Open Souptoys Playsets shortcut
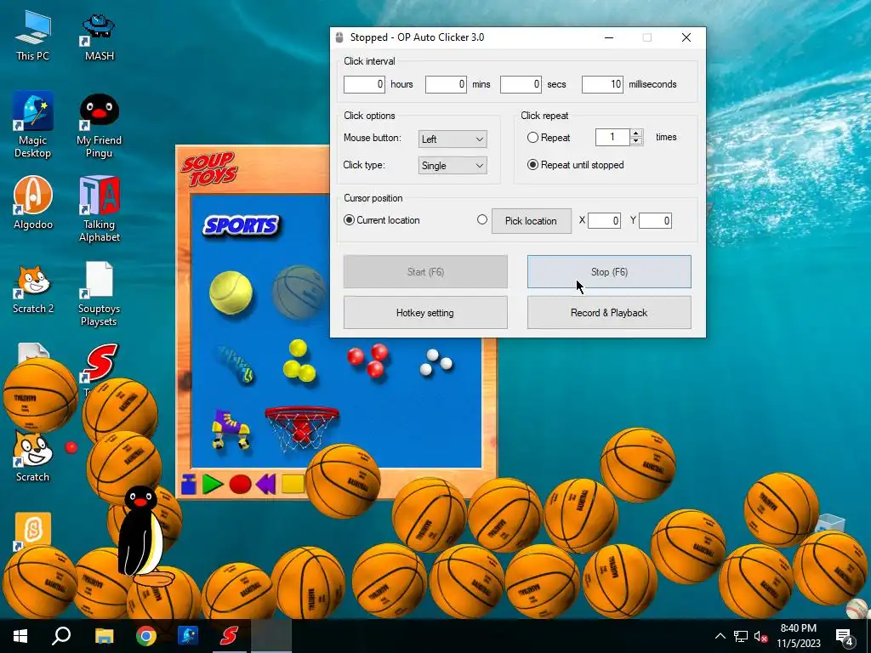The width and height of the screenshot is (871, 653). tap(99, 294)
